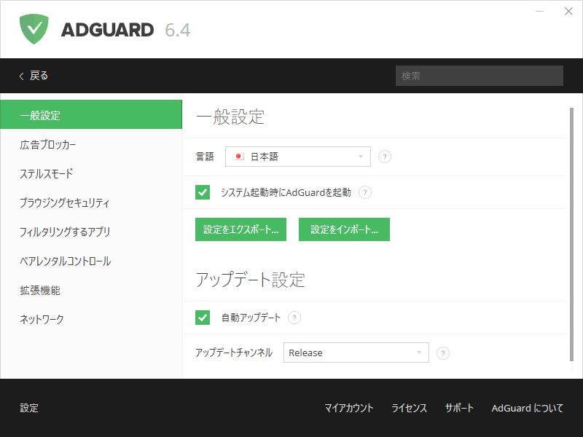Click the settings panel vertical scrollbar
Image resolution: width=583 pixels, height=437 pixels.
click(571, 234)
